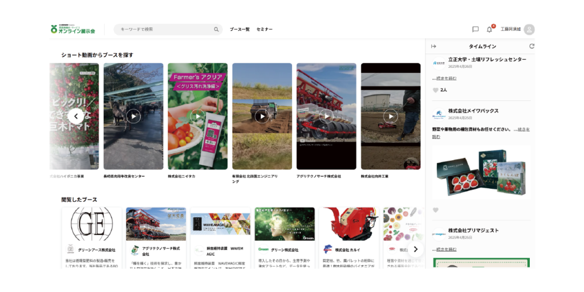Open the chat messages icon
Screen dimensions: 584x292
point(475,30)
